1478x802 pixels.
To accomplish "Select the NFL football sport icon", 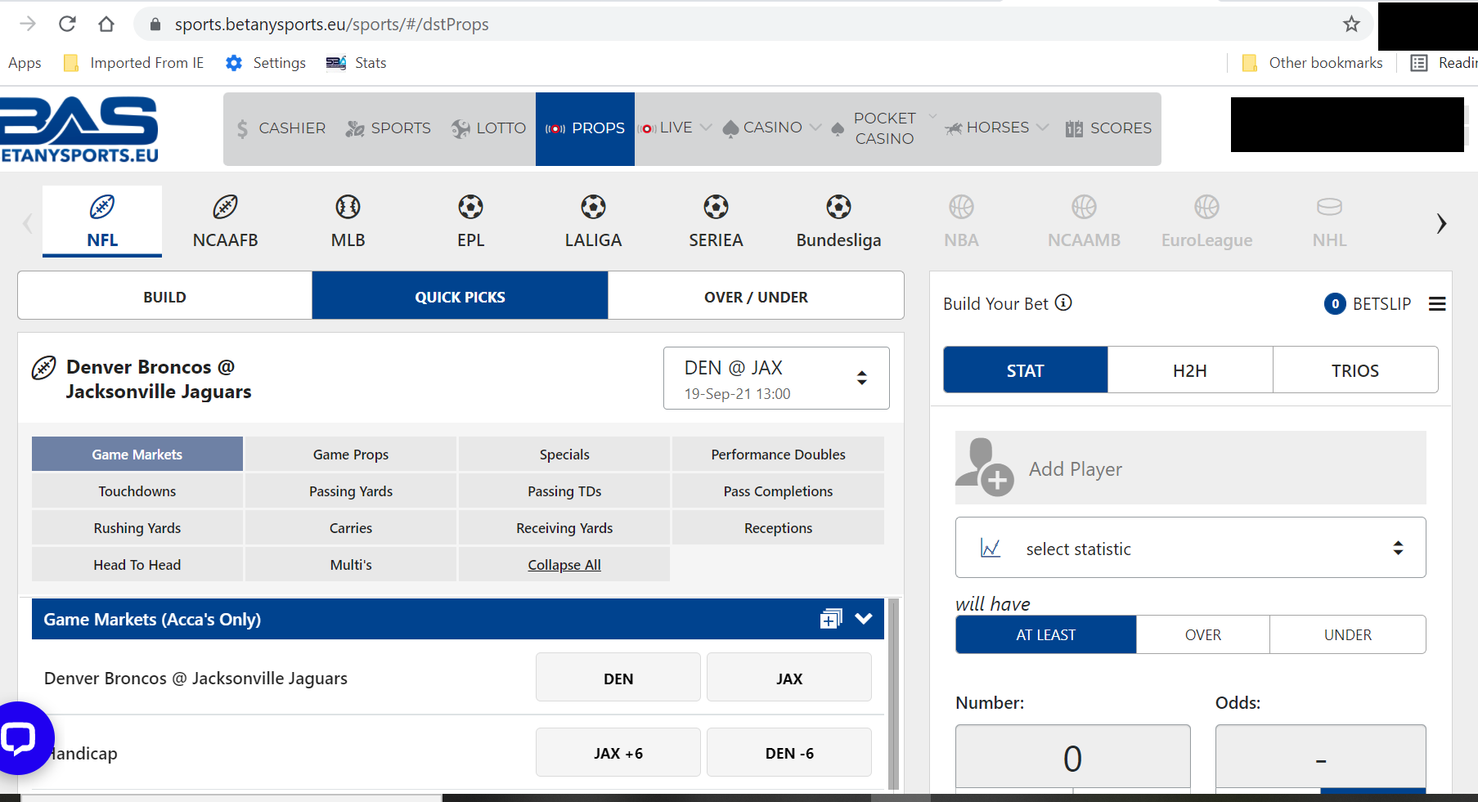I will [102, 207].
